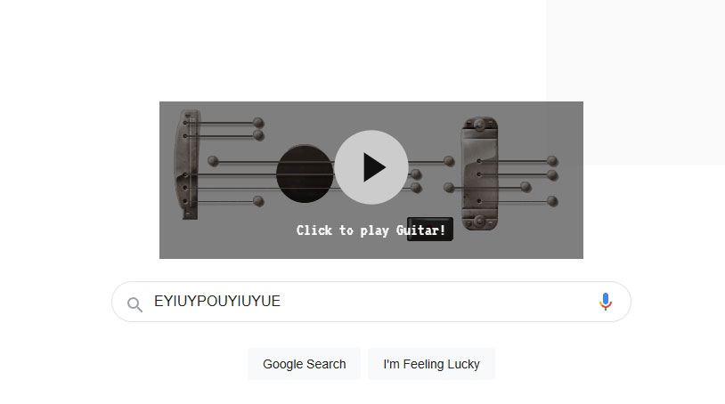The width and height of the screenshot is (725, 404).
Task: Click the I'm Feeling Lucky button
Action: (x=431, y=364)
